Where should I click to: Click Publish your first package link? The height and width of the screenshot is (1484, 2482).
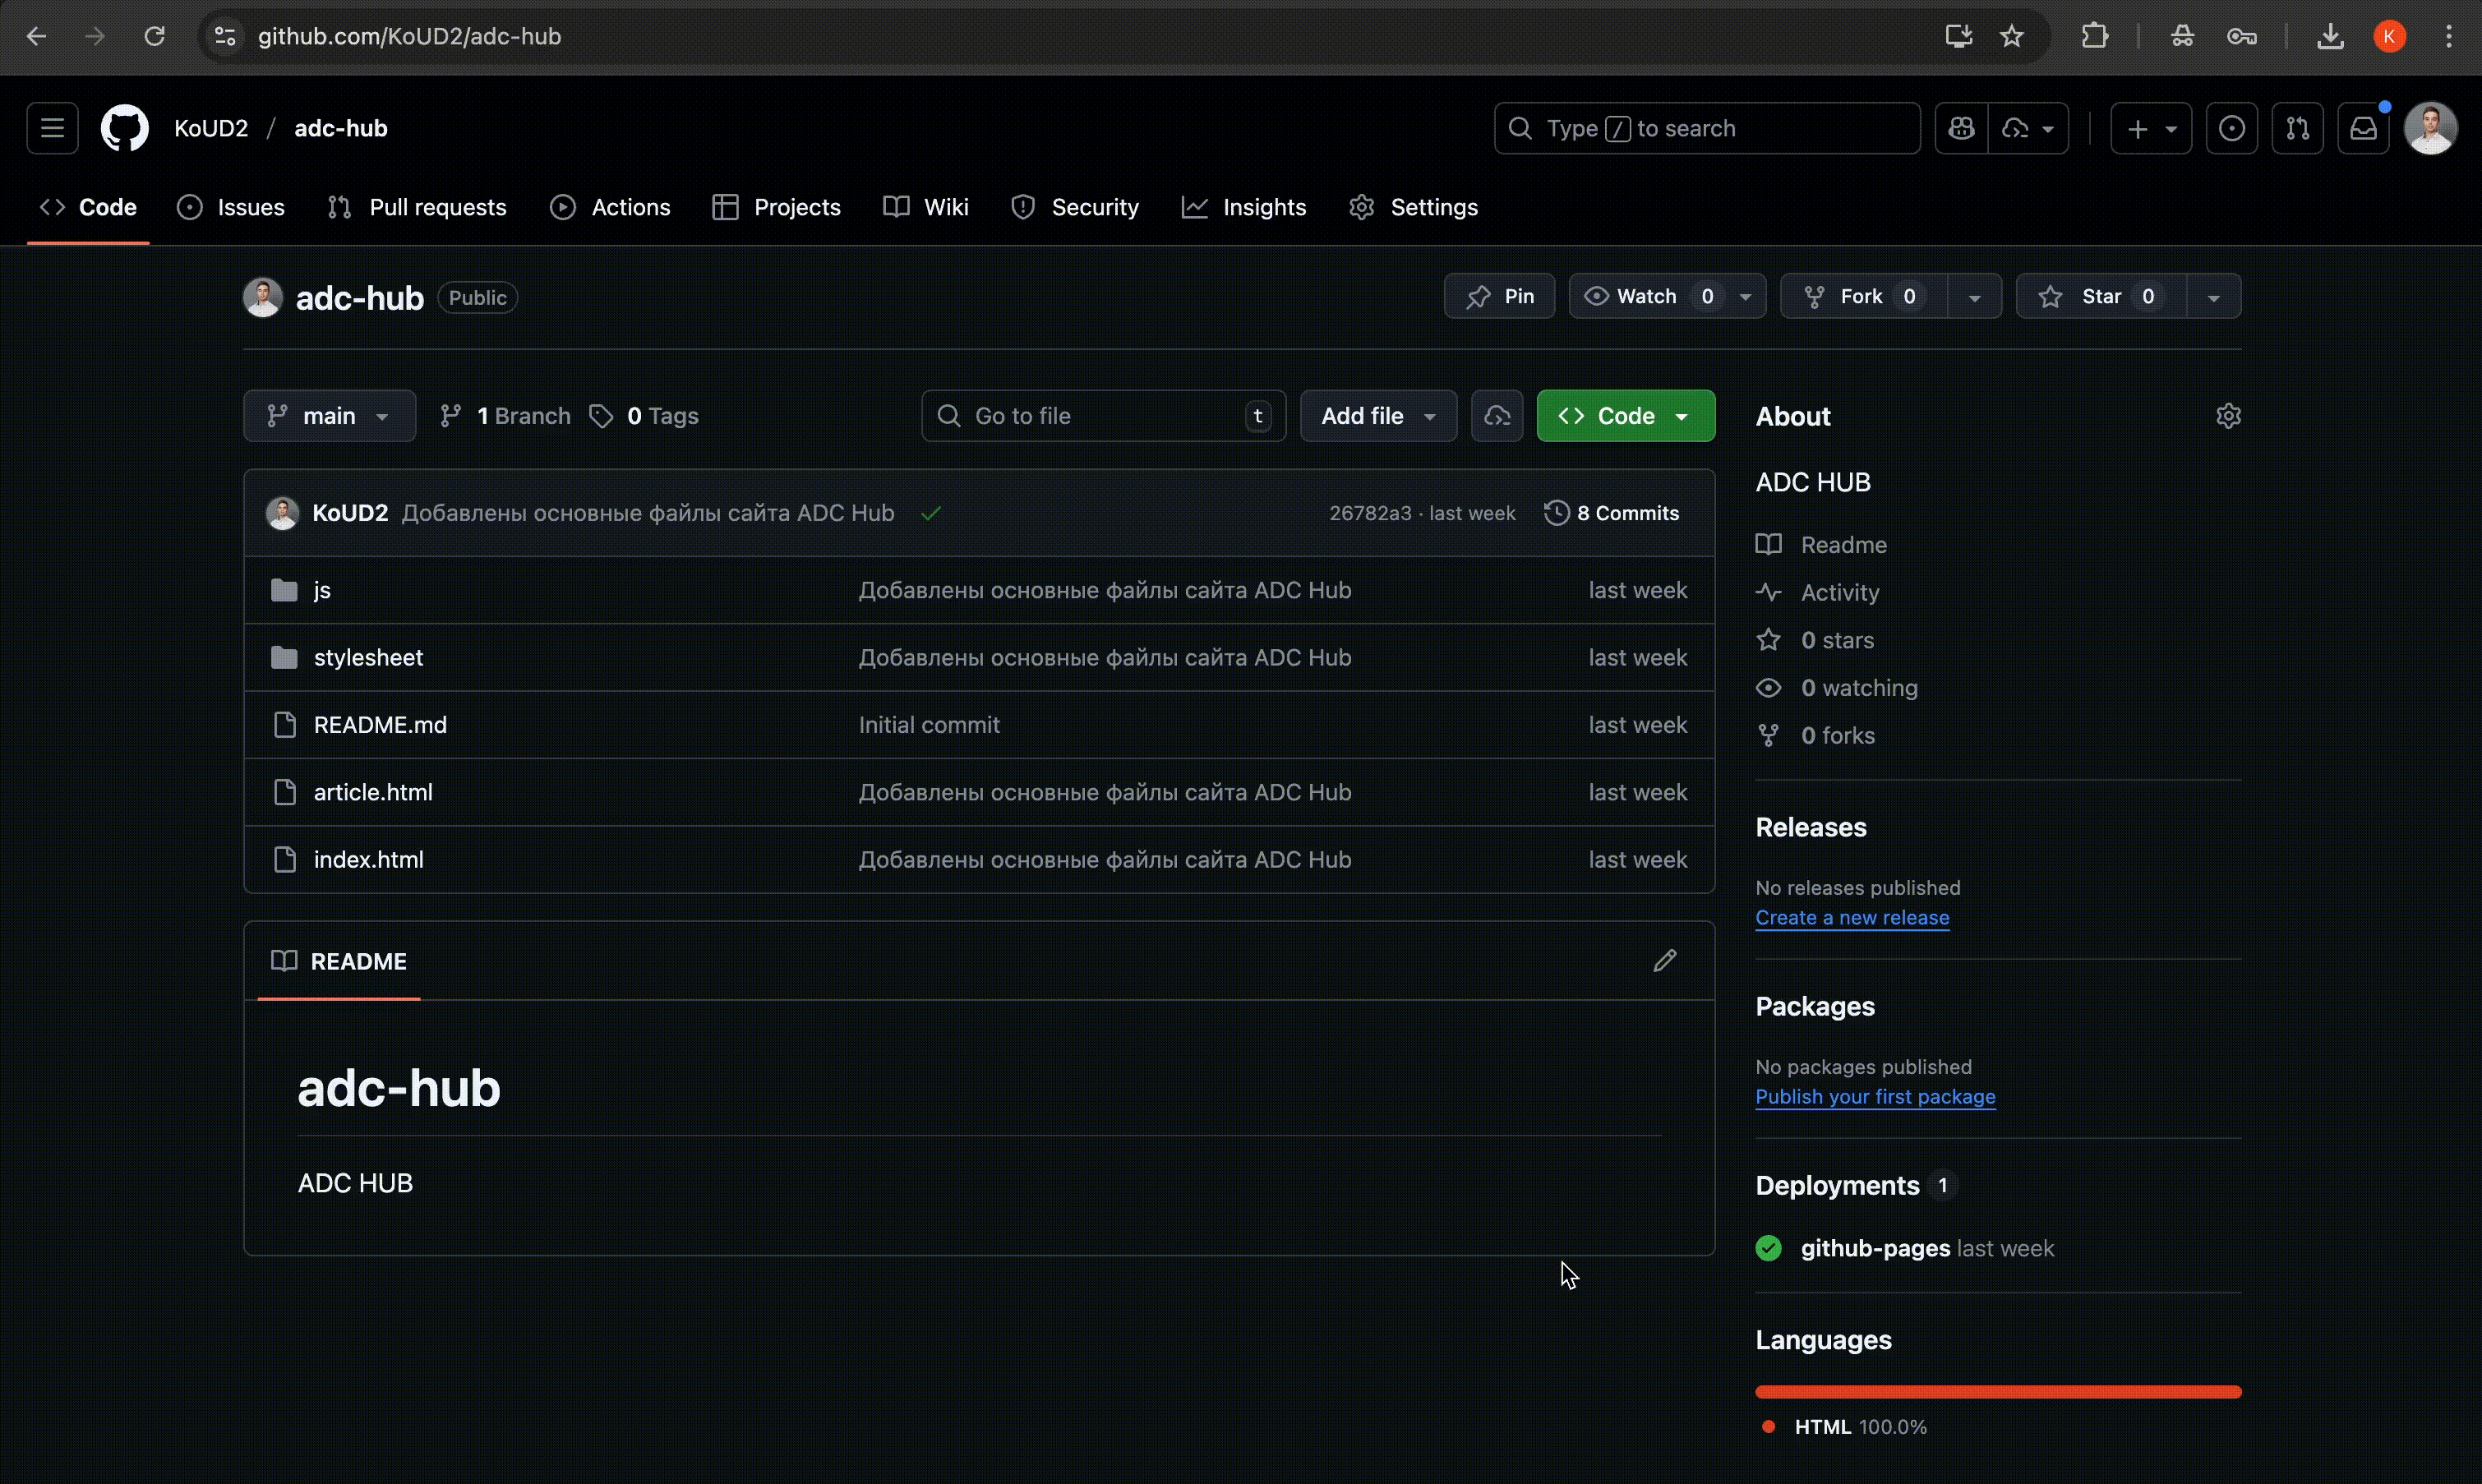(x=1875, y=1097)
